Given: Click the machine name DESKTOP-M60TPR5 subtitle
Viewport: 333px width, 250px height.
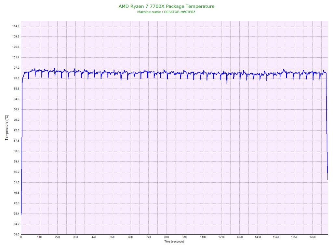Looking at the screenshot, I should tap(166, 12).
